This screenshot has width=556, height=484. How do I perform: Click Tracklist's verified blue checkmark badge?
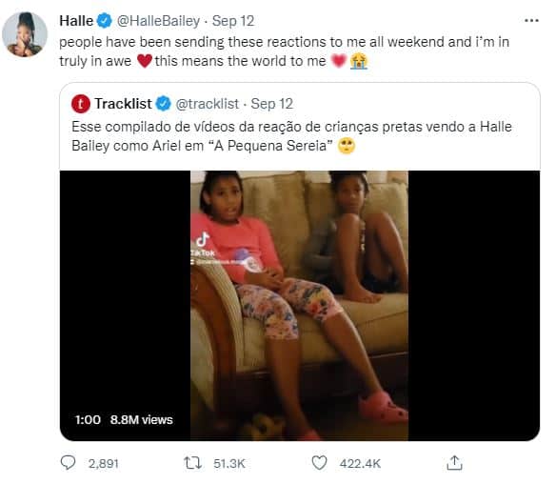[163, 104]
